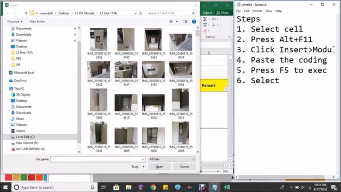The image size is (341, 192).
Task: Click the File name input field
Action: click(x=98, y=159)
